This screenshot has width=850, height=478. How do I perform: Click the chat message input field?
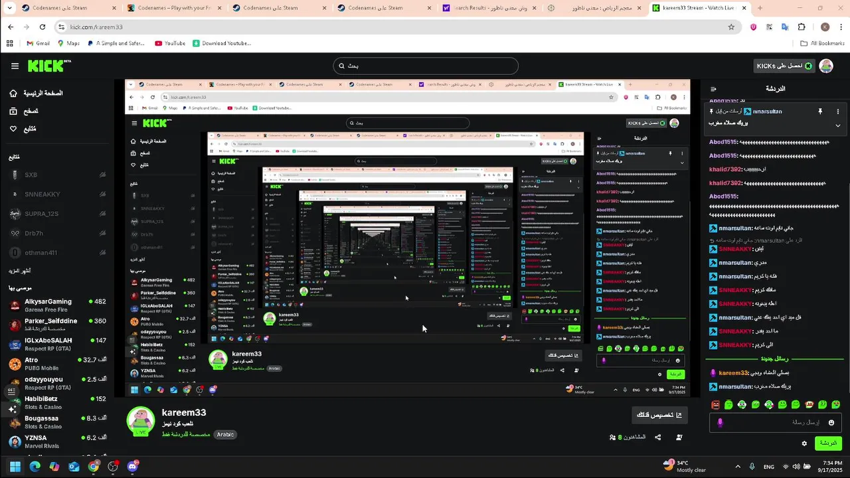(x=776, y=422)
